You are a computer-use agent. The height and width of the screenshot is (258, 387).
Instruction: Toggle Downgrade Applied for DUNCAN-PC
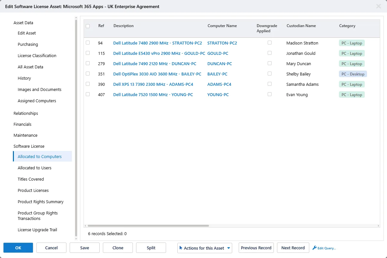[270, 63]
